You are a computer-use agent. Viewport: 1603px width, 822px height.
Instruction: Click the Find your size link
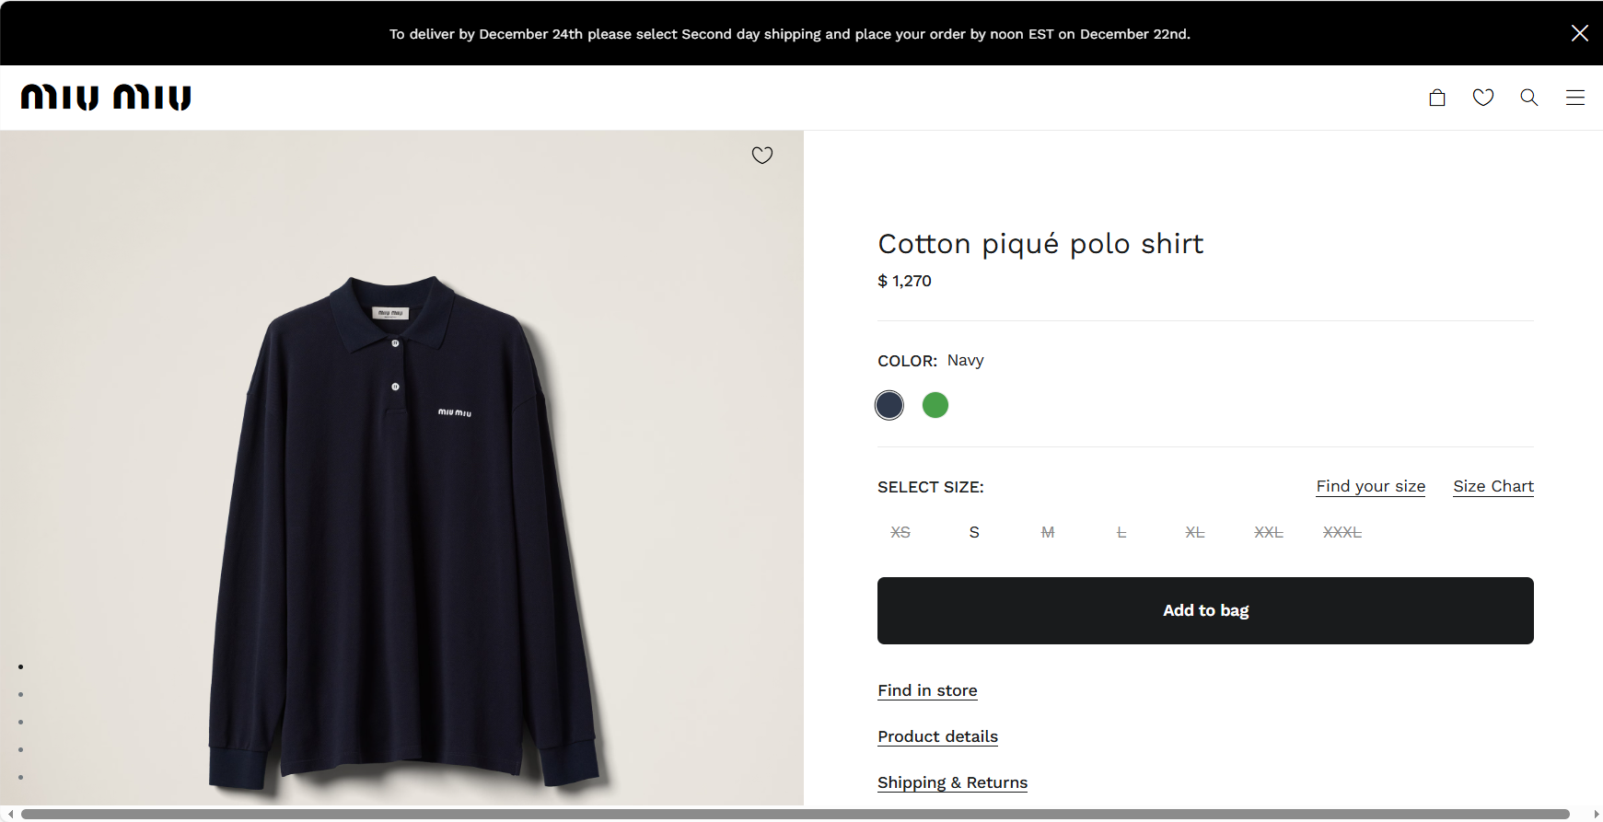(1370, 486)
